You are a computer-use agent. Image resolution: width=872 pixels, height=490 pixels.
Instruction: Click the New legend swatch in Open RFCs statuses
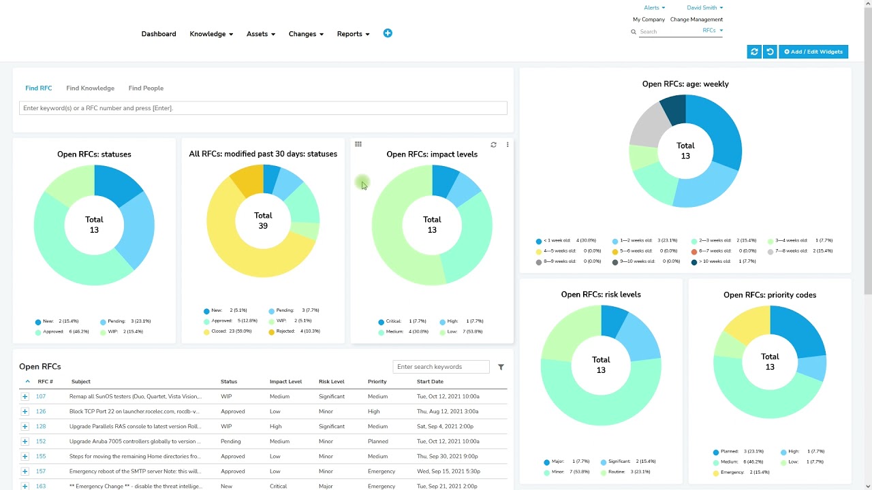pyautogui.click(x=38, y=322)
